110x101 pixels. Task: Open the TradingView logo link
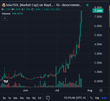(x=6, y=81)
